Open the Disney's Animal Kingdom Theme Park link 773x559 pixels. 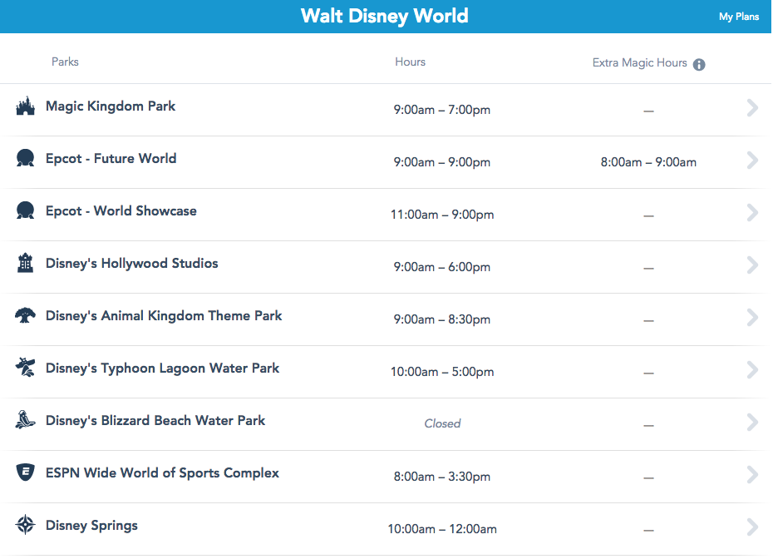tap(164, 316)
